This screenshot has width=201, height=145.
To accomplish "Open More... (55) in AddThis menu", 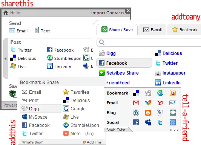I will pos(78,133).
